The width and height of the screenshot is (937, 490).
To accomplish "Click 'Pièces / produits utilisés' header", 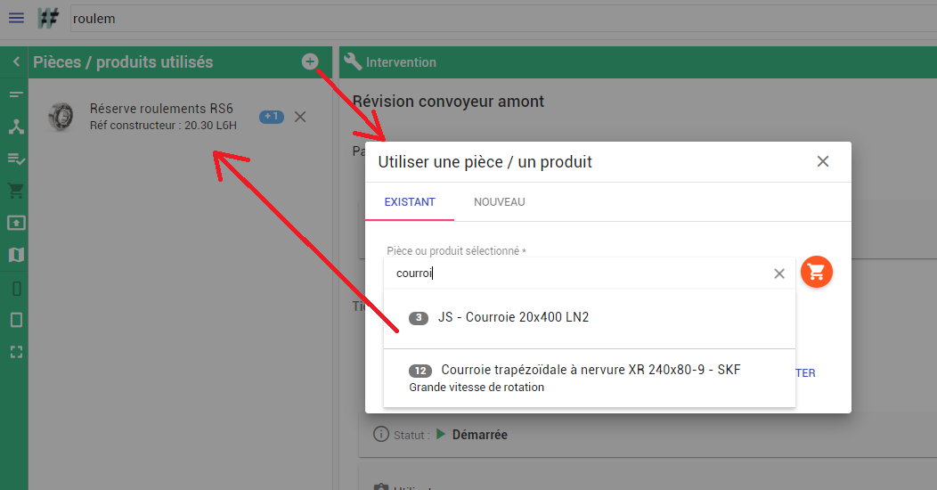I will pyautogui.click(x=123, y=62).
